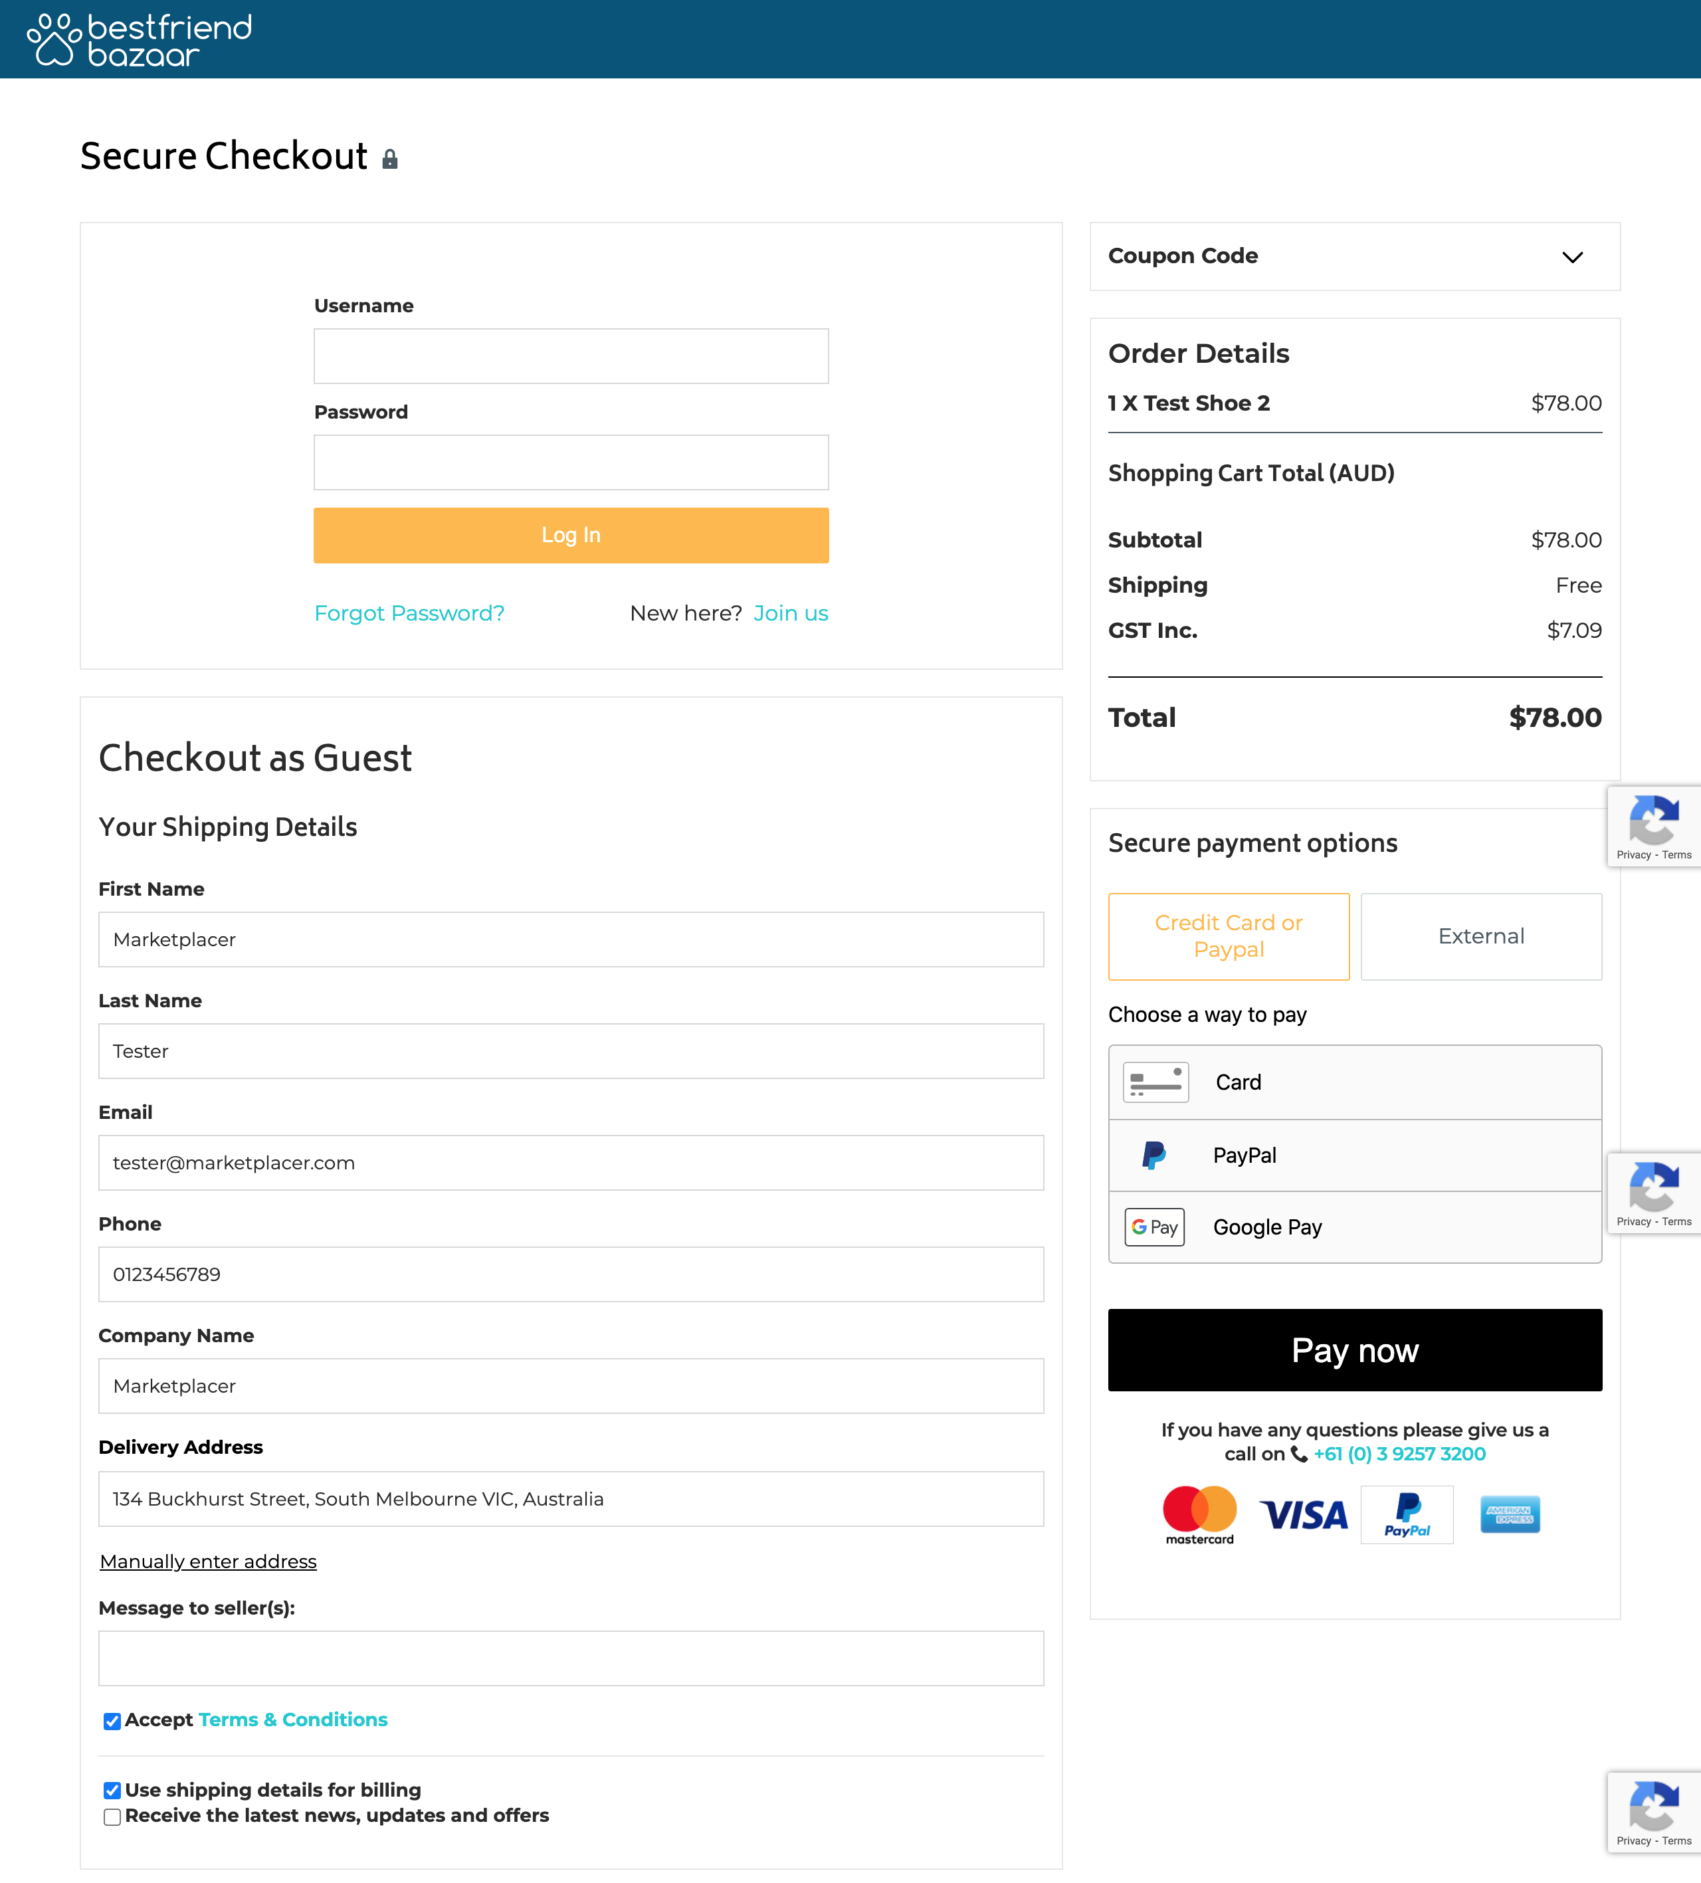Click the padlock icon beside Secure Checkout
The height and width of the screenshot is (1883, 1701).
click(x=389, y=159)
